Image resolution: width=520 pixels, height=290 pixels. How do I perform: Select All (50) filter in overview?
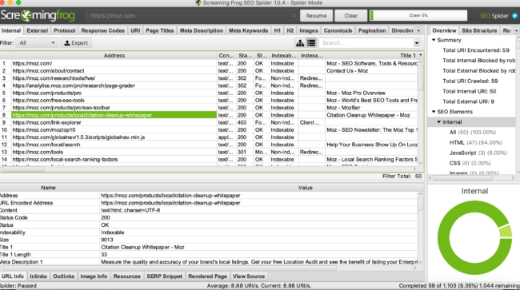coord(472,132)
